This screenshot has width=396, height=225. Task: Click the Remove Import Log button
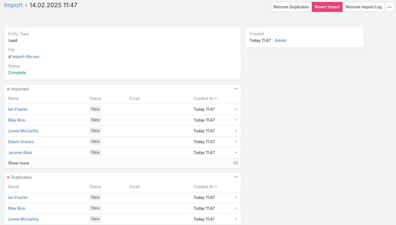(364, 7)
